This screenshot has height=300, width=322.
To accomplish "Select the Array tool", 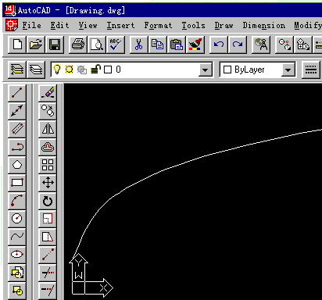I will (48, 165).
